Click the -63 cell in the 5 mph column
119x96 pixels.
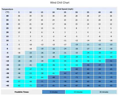[x=19, y=85]
